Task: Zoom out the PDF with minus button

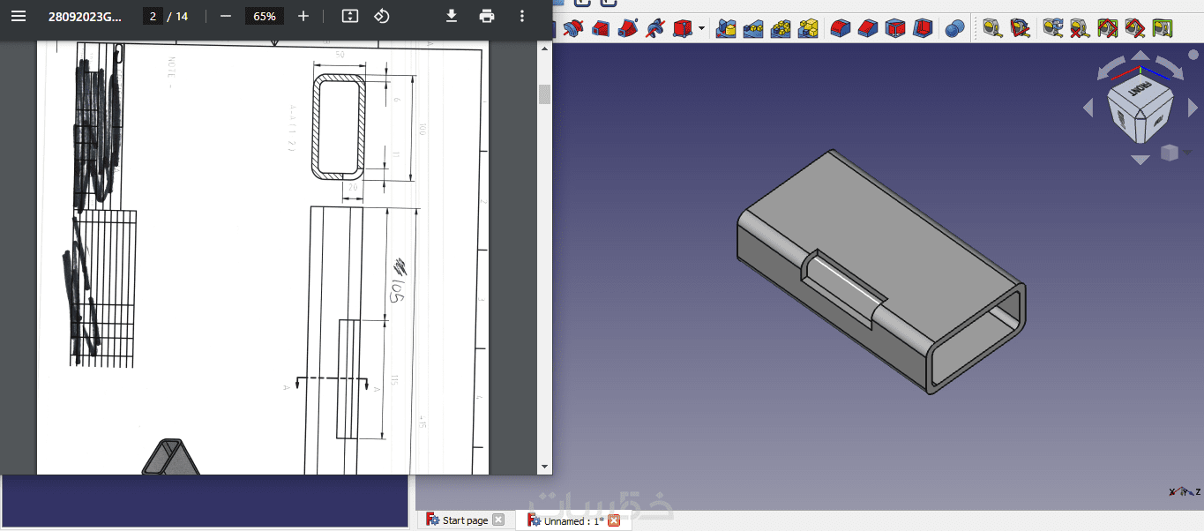Action: pyautogui.click(x=226, y=16)
